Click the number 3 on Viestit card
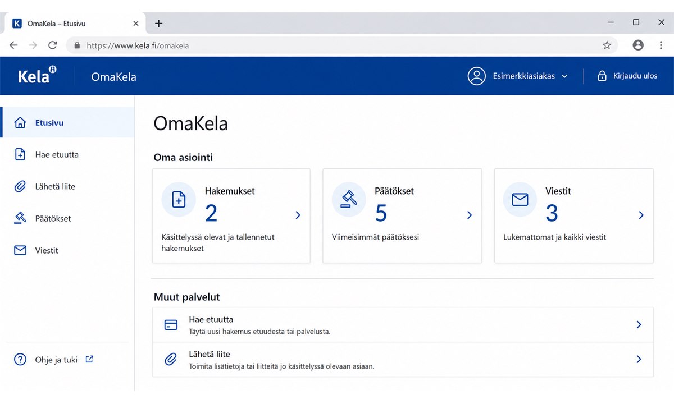 pyautogui.click(x=552, y=213)
